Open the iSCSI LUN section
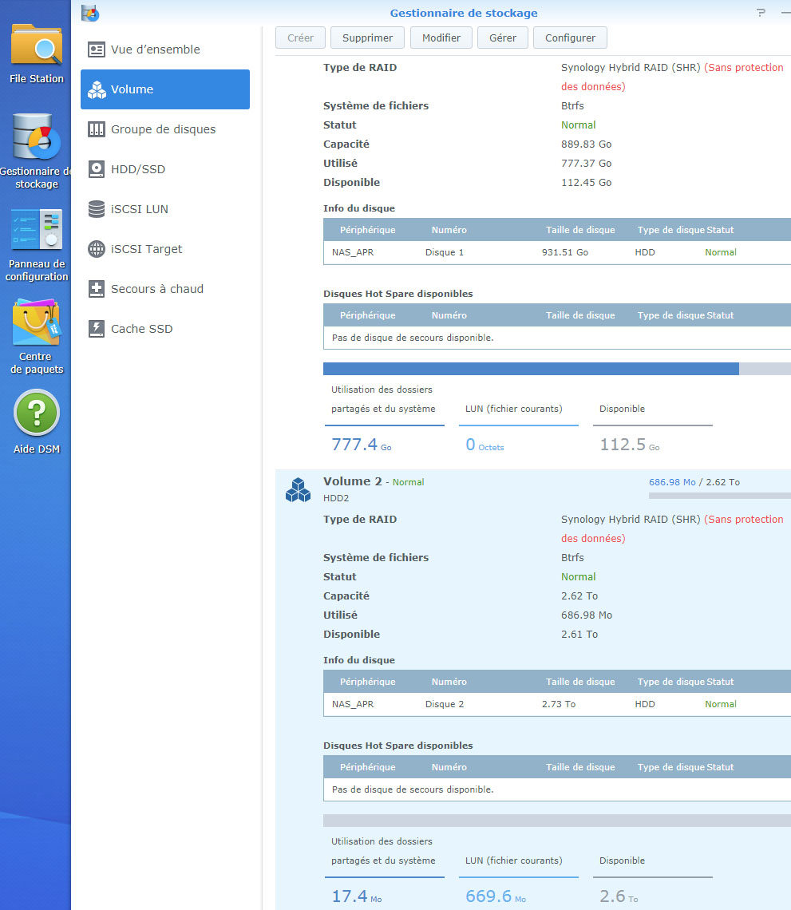This screenshot has height=910, width=791. point(165,209)
